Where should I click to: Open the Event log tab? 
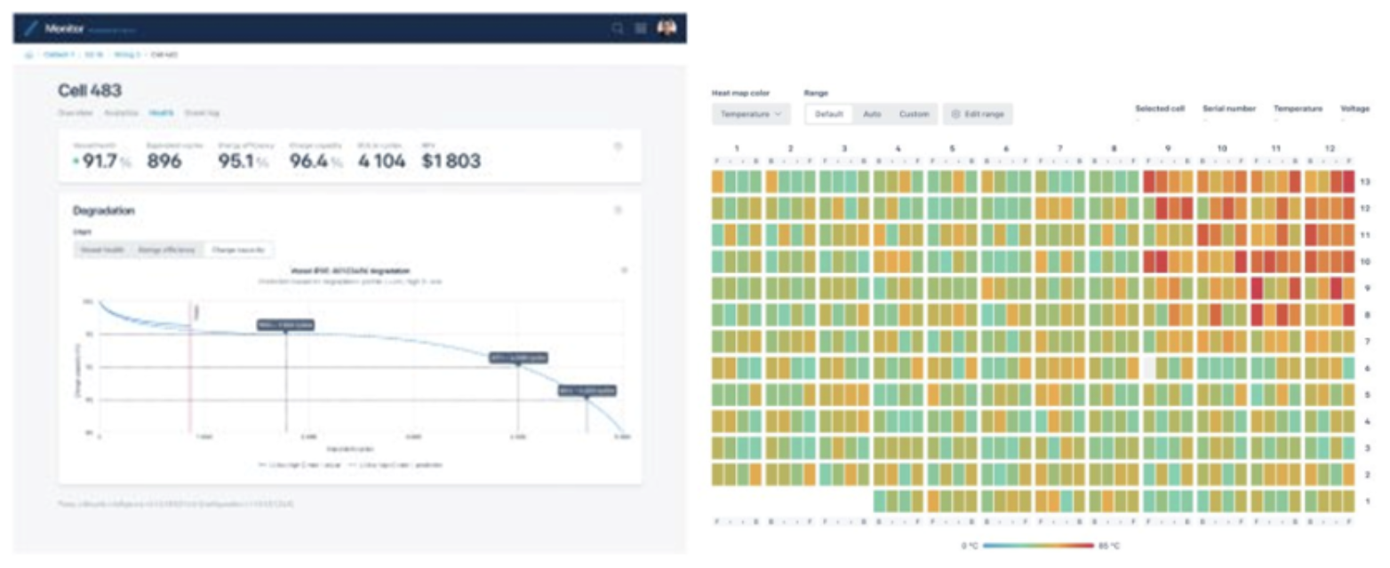pos(202,113)
